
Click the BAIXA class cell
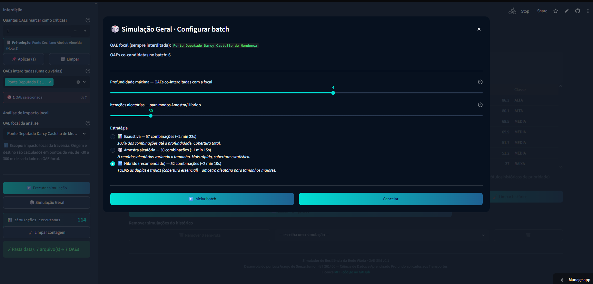[519, 164]
